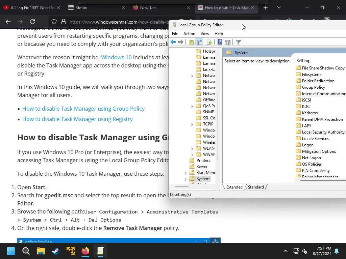Screen dimensions: 346x259
Task: Close the How to disable Task Manager tab
Action: pyautogui.click(x=253, y=7)
